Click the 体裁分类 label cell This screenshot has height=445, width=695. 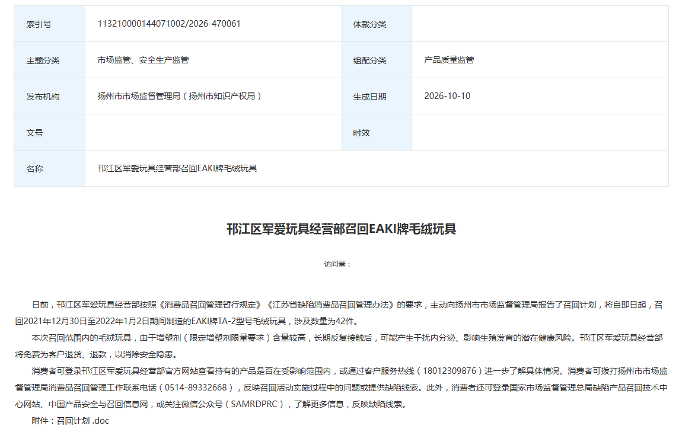pyautogui.click(x=377, y=24)
